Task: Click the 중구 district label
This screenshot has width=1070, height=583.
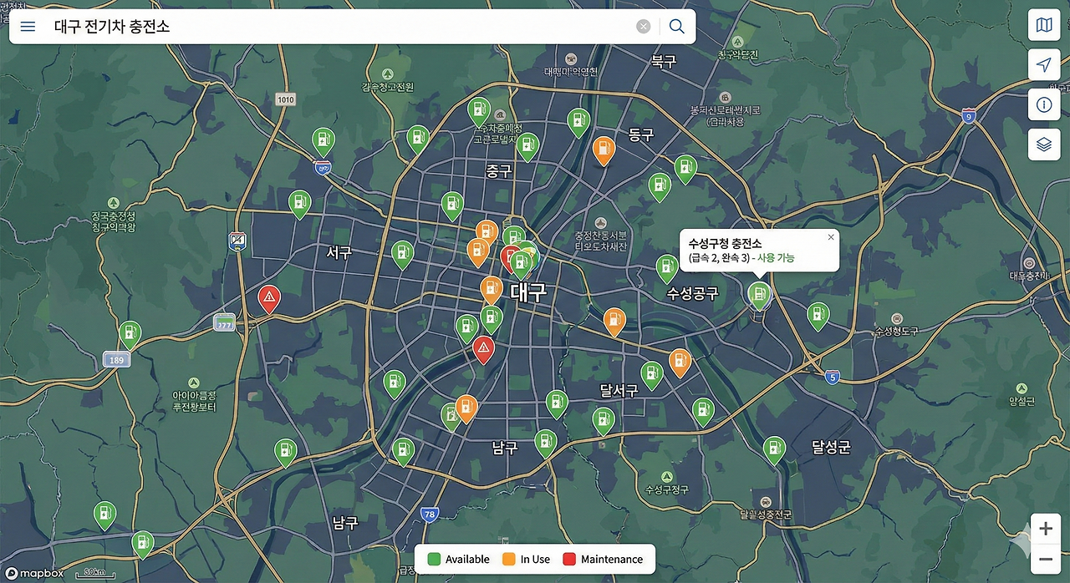Action: coord(499,170)
